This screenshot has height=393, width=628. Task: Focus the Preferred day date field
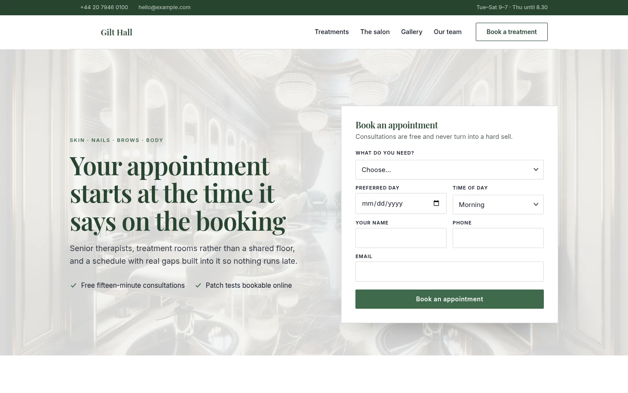tap(401, 203)
